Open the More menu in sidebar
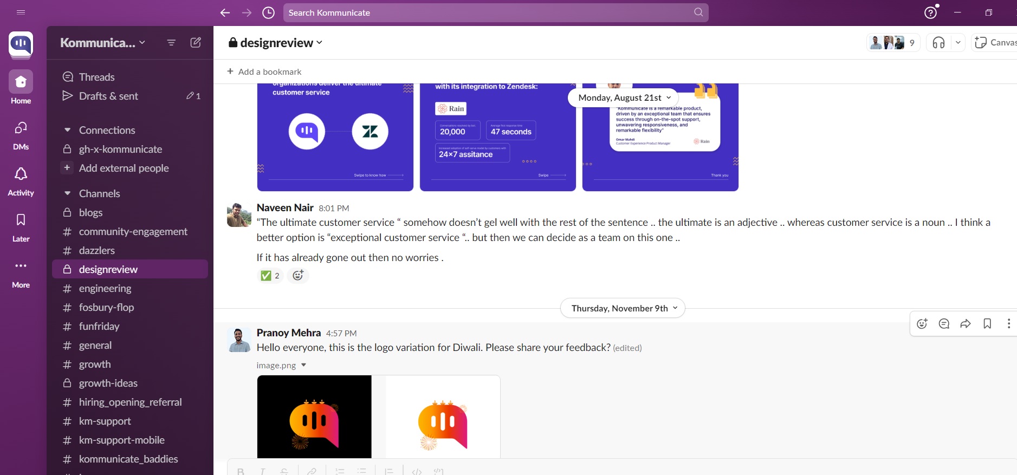Image resolution: width=1017 pixels, height=475 pixels. 21,273
